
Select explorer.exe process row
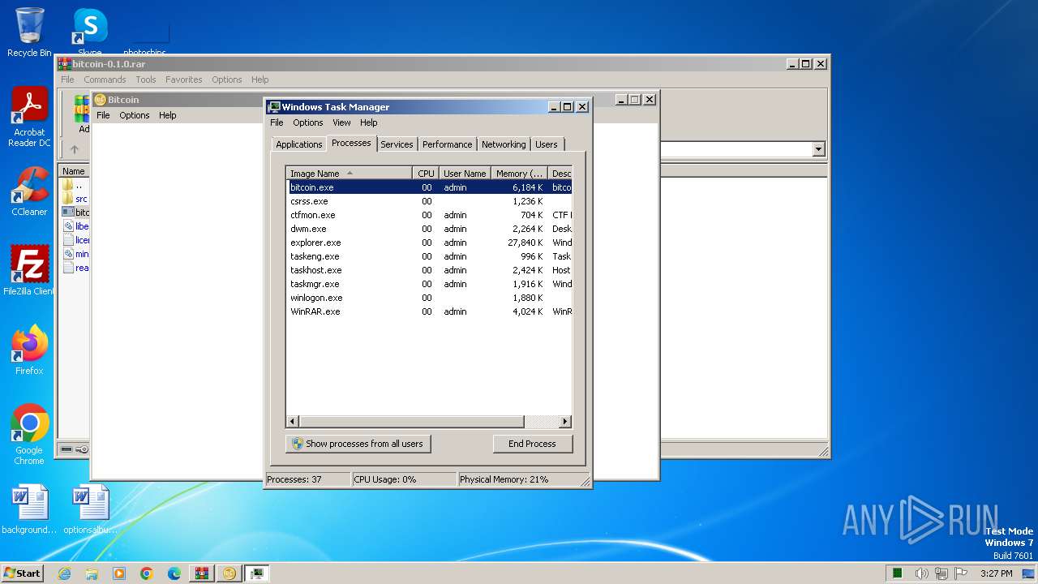coord(430,243)
